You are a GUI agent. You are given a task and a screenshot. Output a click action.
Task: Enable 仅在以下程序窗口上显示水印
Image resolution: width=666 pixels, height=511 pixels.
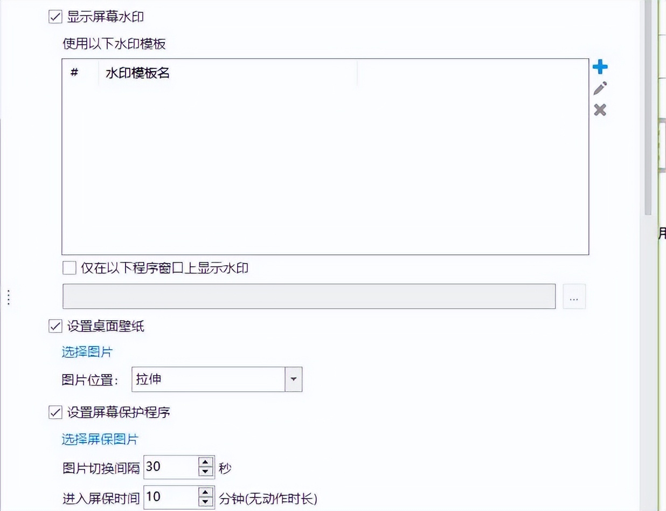coord(68,268)
